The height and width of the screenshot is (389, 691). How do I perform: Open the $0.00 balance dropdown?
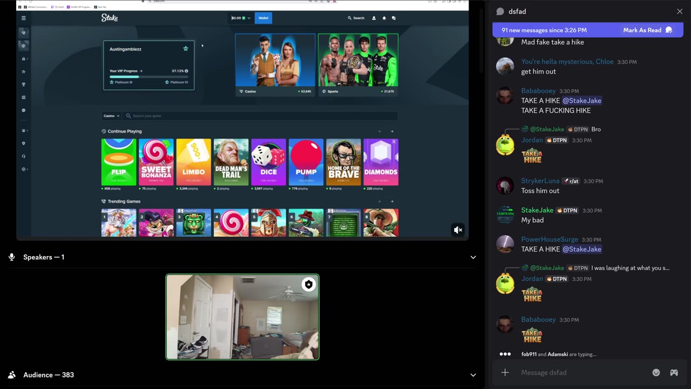tap(240, 18)
